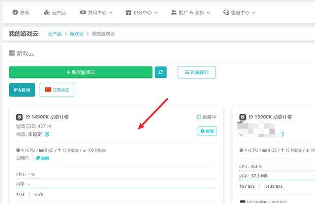Click the China flag in 江苏宿迁 button
Screen dimensions: 315x203
point(48,90)
